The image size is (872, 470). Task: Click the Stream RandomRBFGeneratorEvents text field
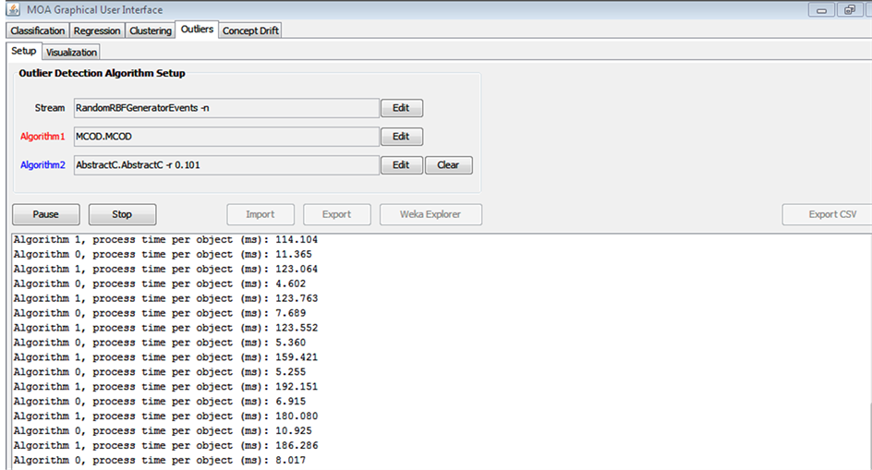tap(226, 108)
